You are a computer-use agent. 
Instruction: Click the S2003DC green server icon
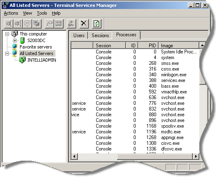pyautogui.click(x=22, y=40)
